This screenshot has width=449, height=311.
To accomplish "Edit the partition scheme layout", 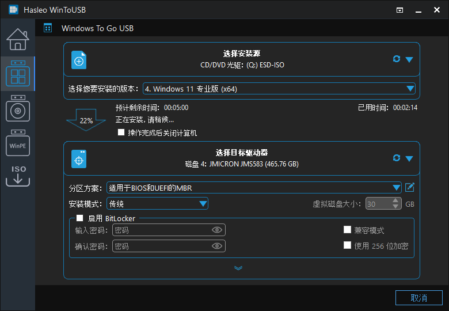I will click(x=410, y=188).
